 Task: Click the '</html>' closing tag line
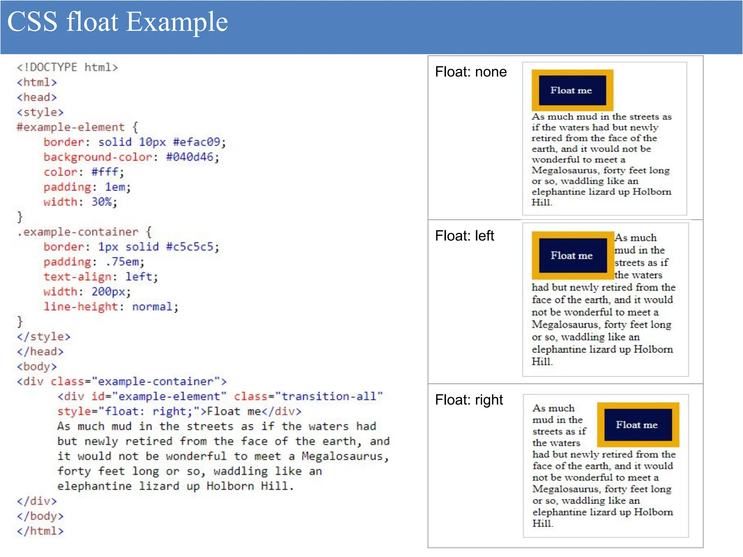(40, 531)
